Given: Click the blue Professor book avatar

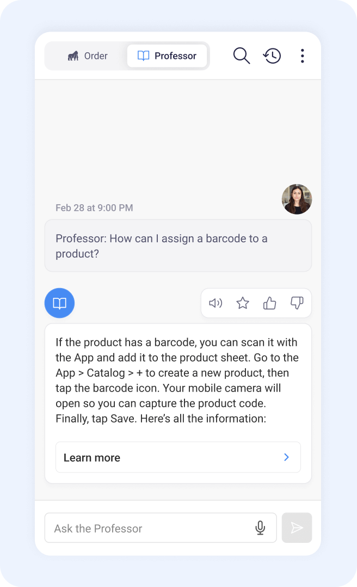Looking at the screenshot, I should point(59,303).
